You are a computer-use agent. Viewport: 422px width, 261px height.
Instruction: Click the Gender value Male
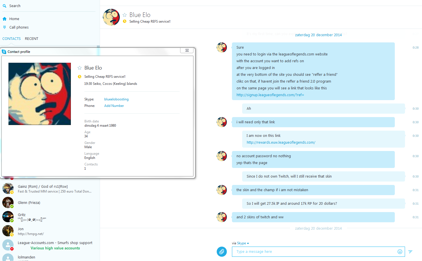pyautogui.click(x=88, y=147)
